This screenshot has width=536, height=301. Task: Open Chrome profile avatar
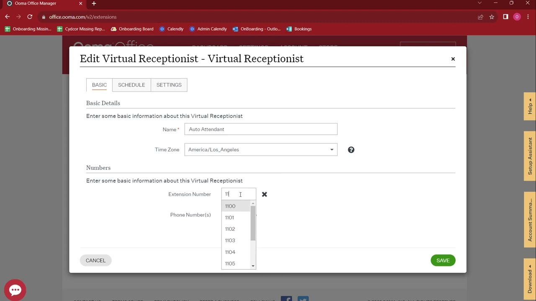point(517,17)
